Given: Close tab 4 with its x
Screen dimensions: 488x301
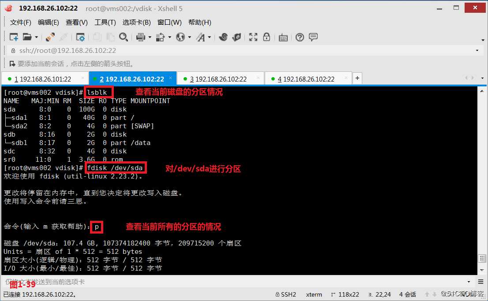Looking at the screenshot, I should 346,78.
